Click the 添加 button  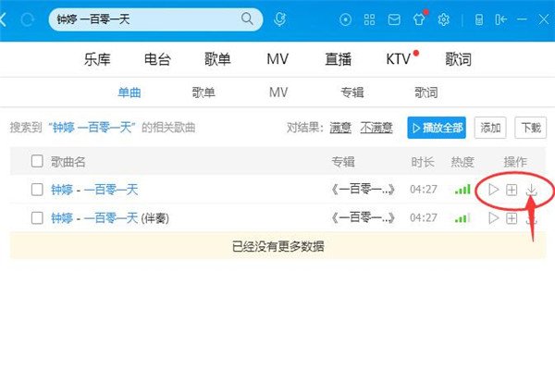490,128
